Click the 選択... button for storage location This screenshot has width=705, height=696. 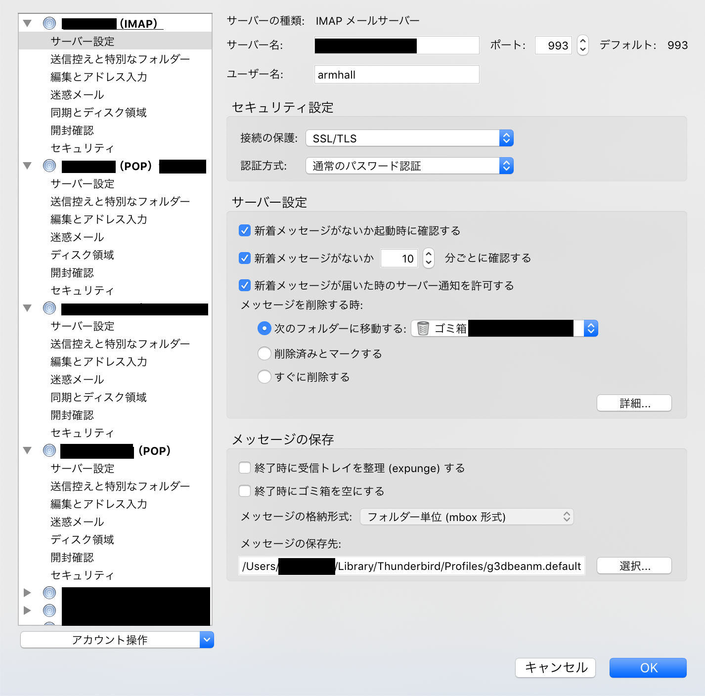[x=634, y=566]
